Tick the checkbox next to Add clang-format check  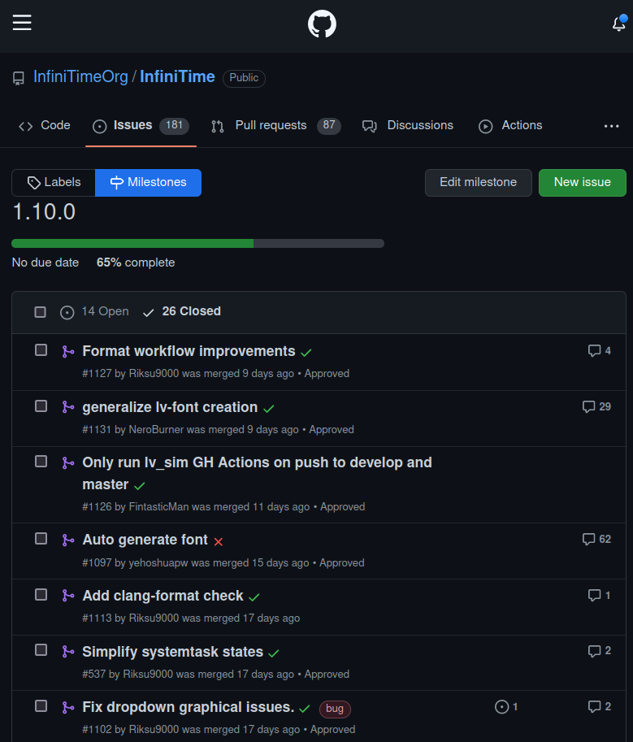click(41, 595)
